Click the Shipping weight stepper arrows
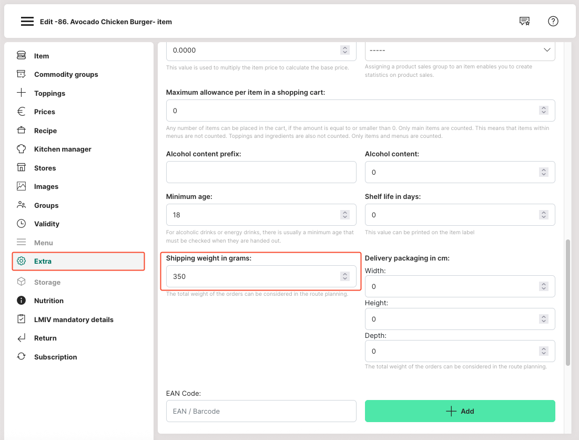Image resolution: width=579 pixels, height=440 pixels. [x=345, y=276]
